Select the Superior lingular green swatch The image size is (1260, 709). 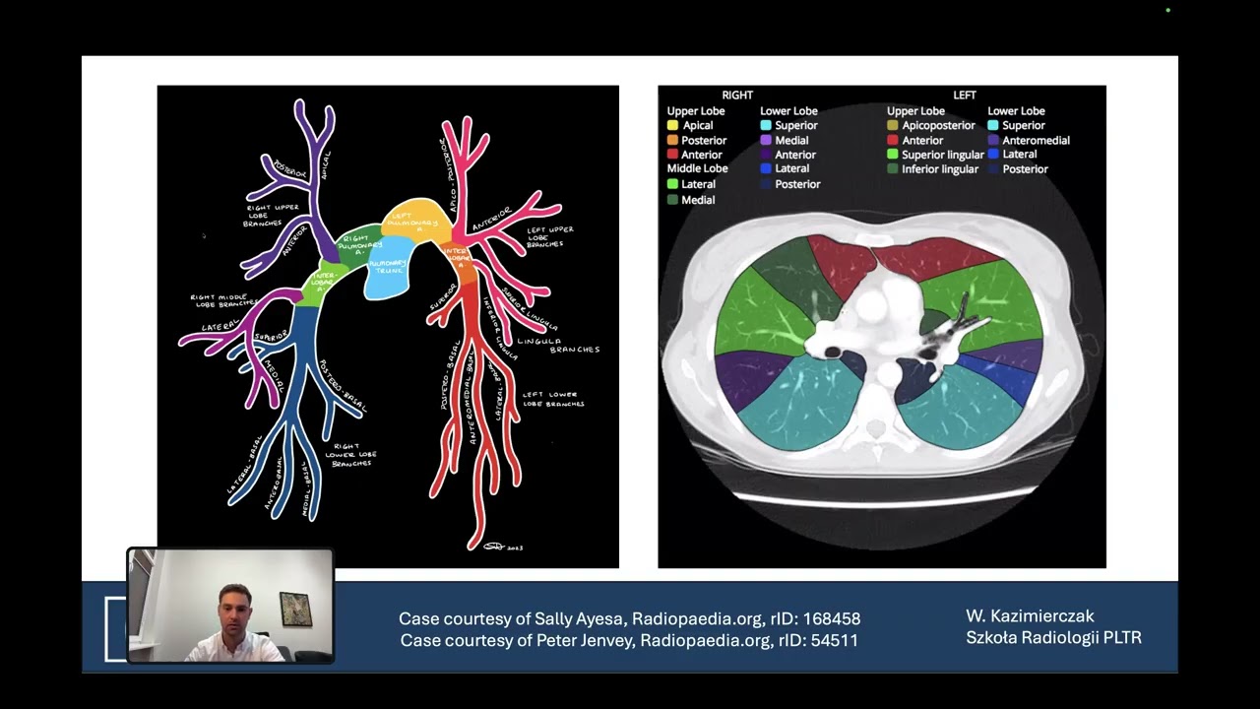pos(893,155)
